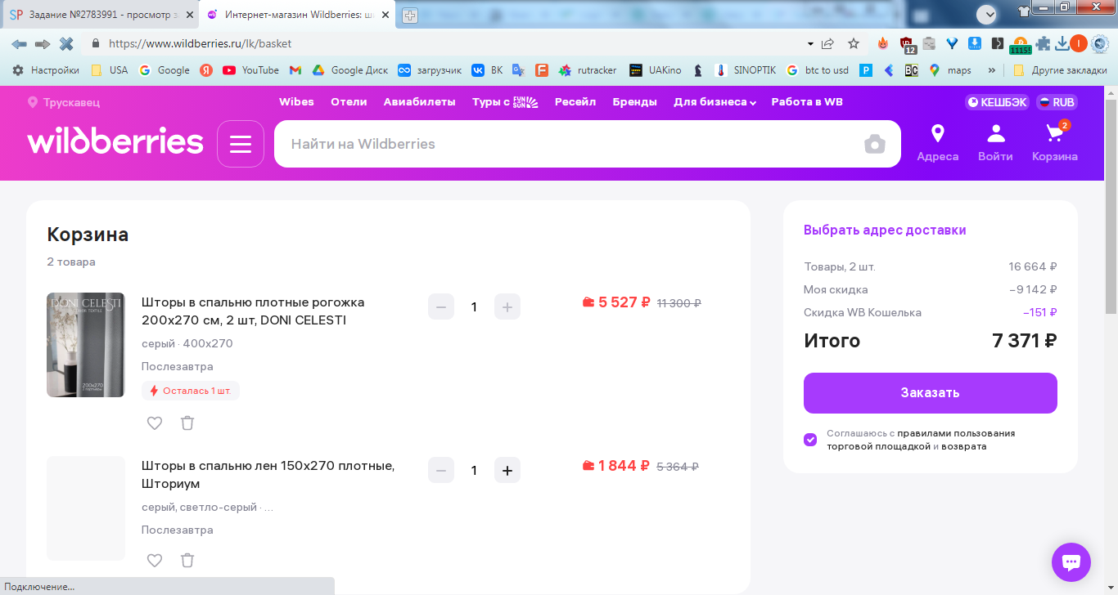Bookmark this page with the star
Image resolution: width=1118 pixels, height=595 pixels.
(854, 43)
